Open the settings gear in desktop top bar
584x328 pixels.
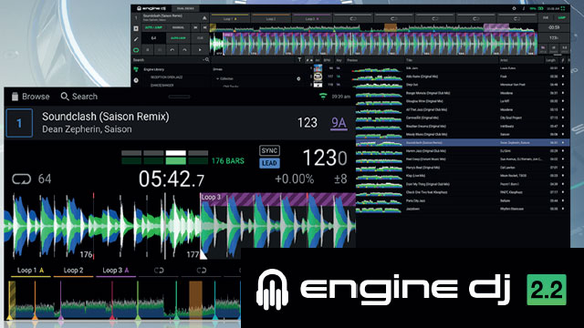514,8
